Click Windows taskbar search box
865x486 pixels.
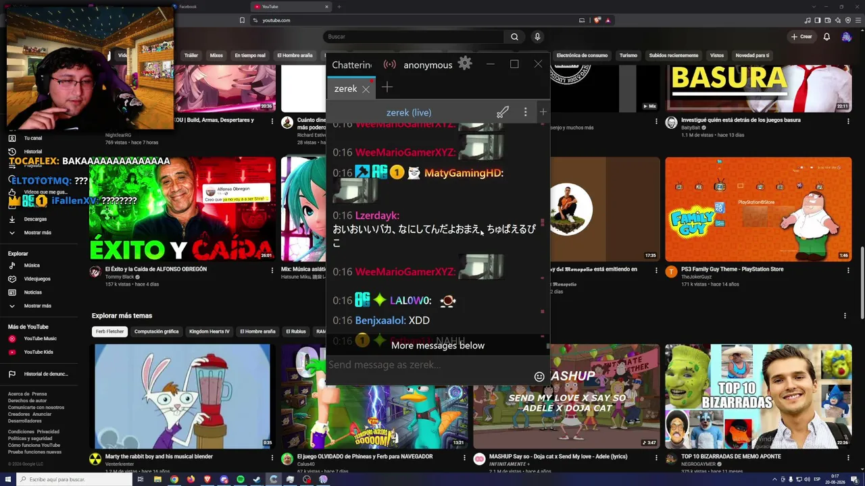(x=73, y=479)
